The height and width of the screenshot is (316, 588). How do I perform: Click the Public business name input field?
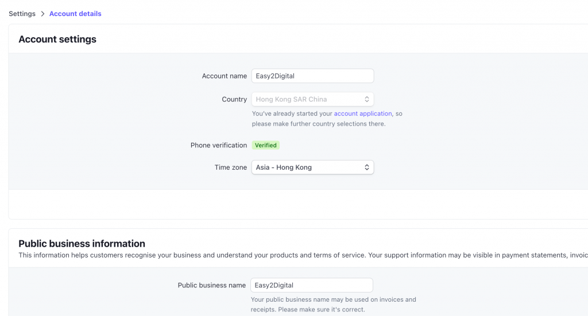coord(312,285)
